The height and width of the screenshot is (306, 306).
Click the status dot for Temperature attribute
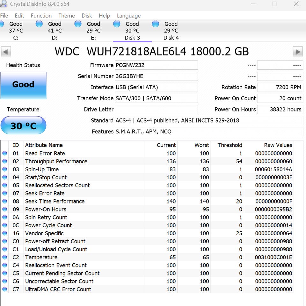tap(5, 257)
